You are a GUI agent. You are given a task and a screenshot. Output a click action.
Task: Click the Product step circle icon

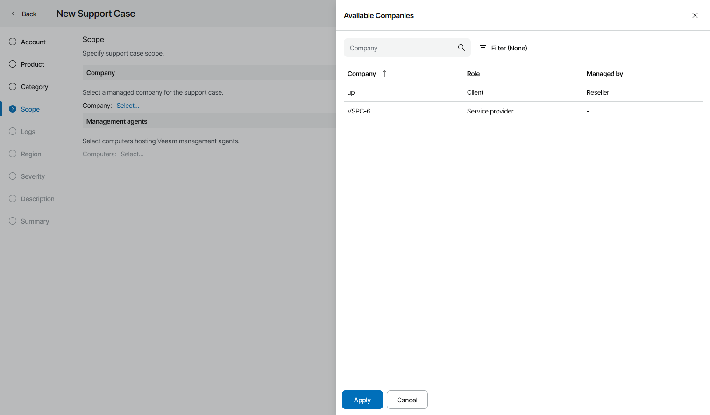tap(13, 64)
